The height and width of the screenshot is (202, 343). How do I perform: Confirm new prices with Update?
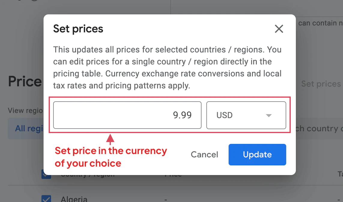coord(257,155)
